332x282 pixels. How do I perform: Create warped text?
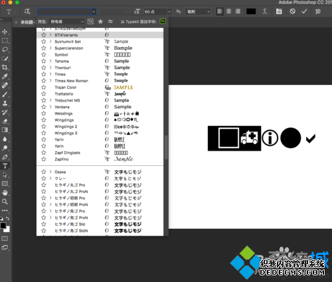tap(265, 11)
